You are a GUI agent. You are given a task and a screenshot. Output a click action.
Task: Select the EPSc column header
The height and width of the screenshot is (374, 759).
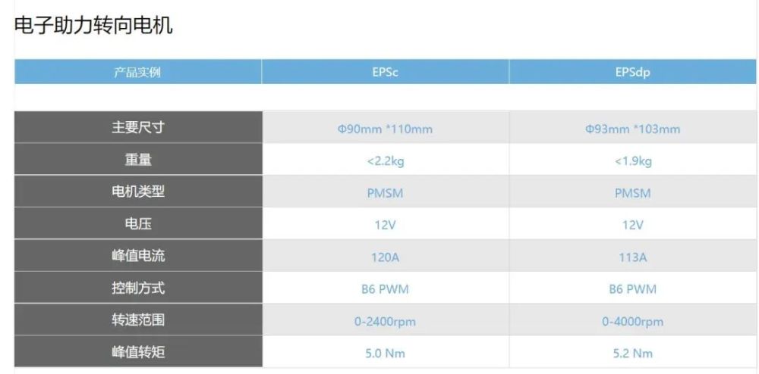pyautogui.click(x=386, y=72)
